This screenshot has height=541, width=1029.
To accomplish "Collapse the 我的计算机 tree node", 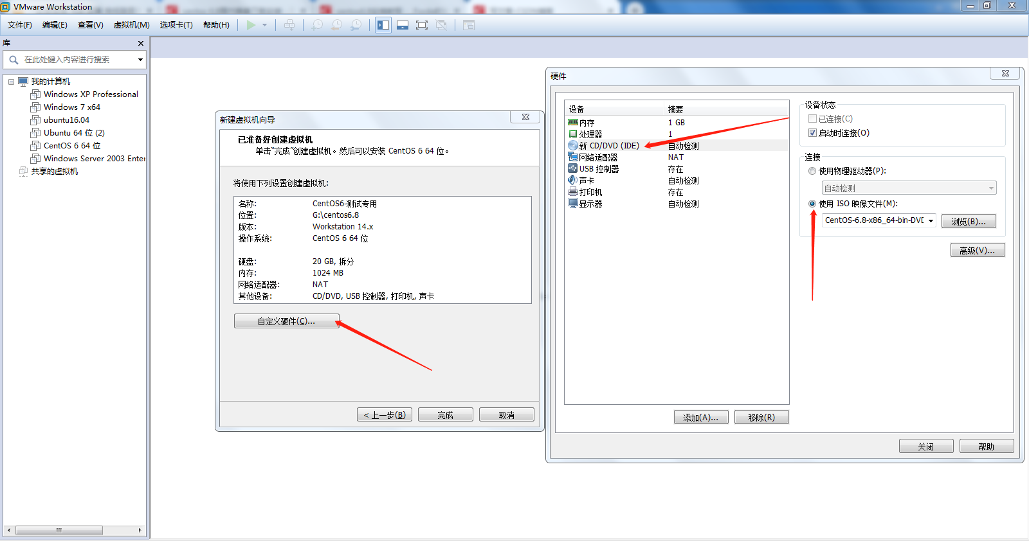I will [11, 82].
